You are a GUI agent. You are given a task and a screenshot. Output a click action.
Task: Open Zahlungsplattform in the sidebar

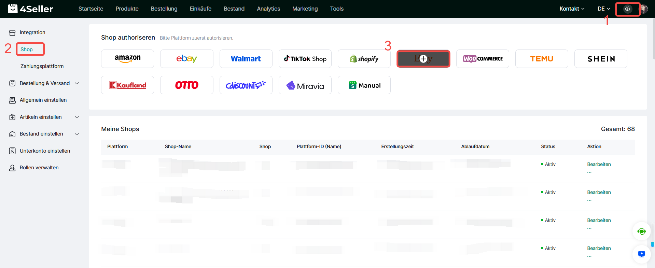point(42,66)
